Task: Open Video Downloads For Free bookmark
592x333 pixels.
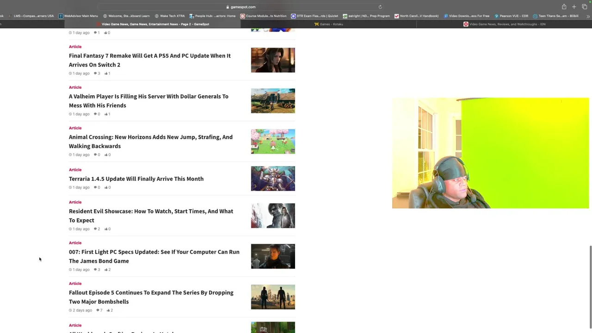Action: tap(466, 16)
